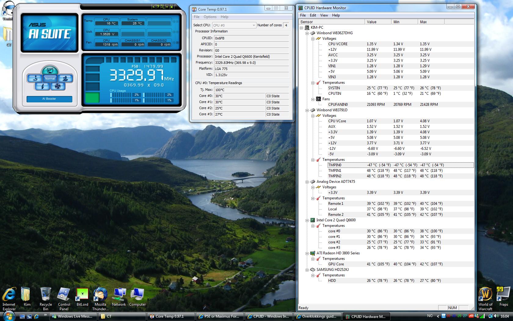The image size is (513, 321).
Task: Open the Recycle Bin desktop icon
Action: pyautogui.click(x=45, y=299)
